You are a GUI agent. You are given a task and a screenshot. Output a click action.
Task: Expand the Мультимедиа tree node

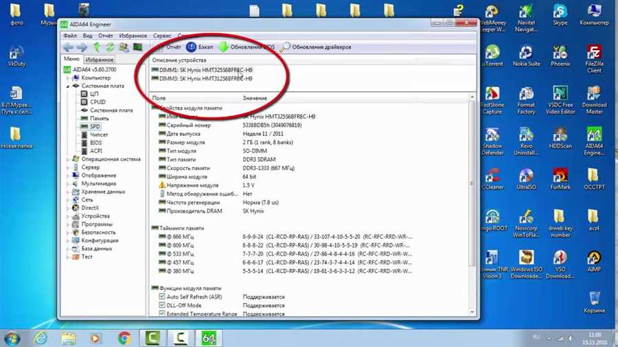coord(67,184)
